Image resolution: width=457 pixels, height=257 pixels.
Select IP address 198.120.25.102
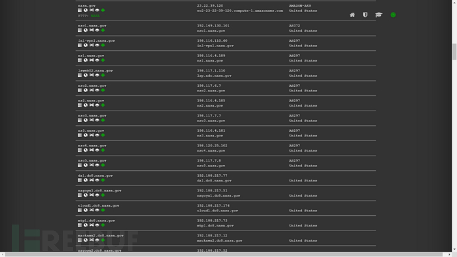(x=212, y=146)
